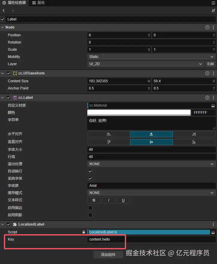Toggle underline font style
This screenshot has width=217, height=264.
pyautogui.click(x=123, y=200)
